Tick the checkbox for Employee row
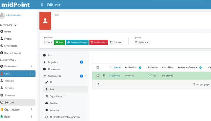Screen dimensions: 211x121 pos(98,76)
